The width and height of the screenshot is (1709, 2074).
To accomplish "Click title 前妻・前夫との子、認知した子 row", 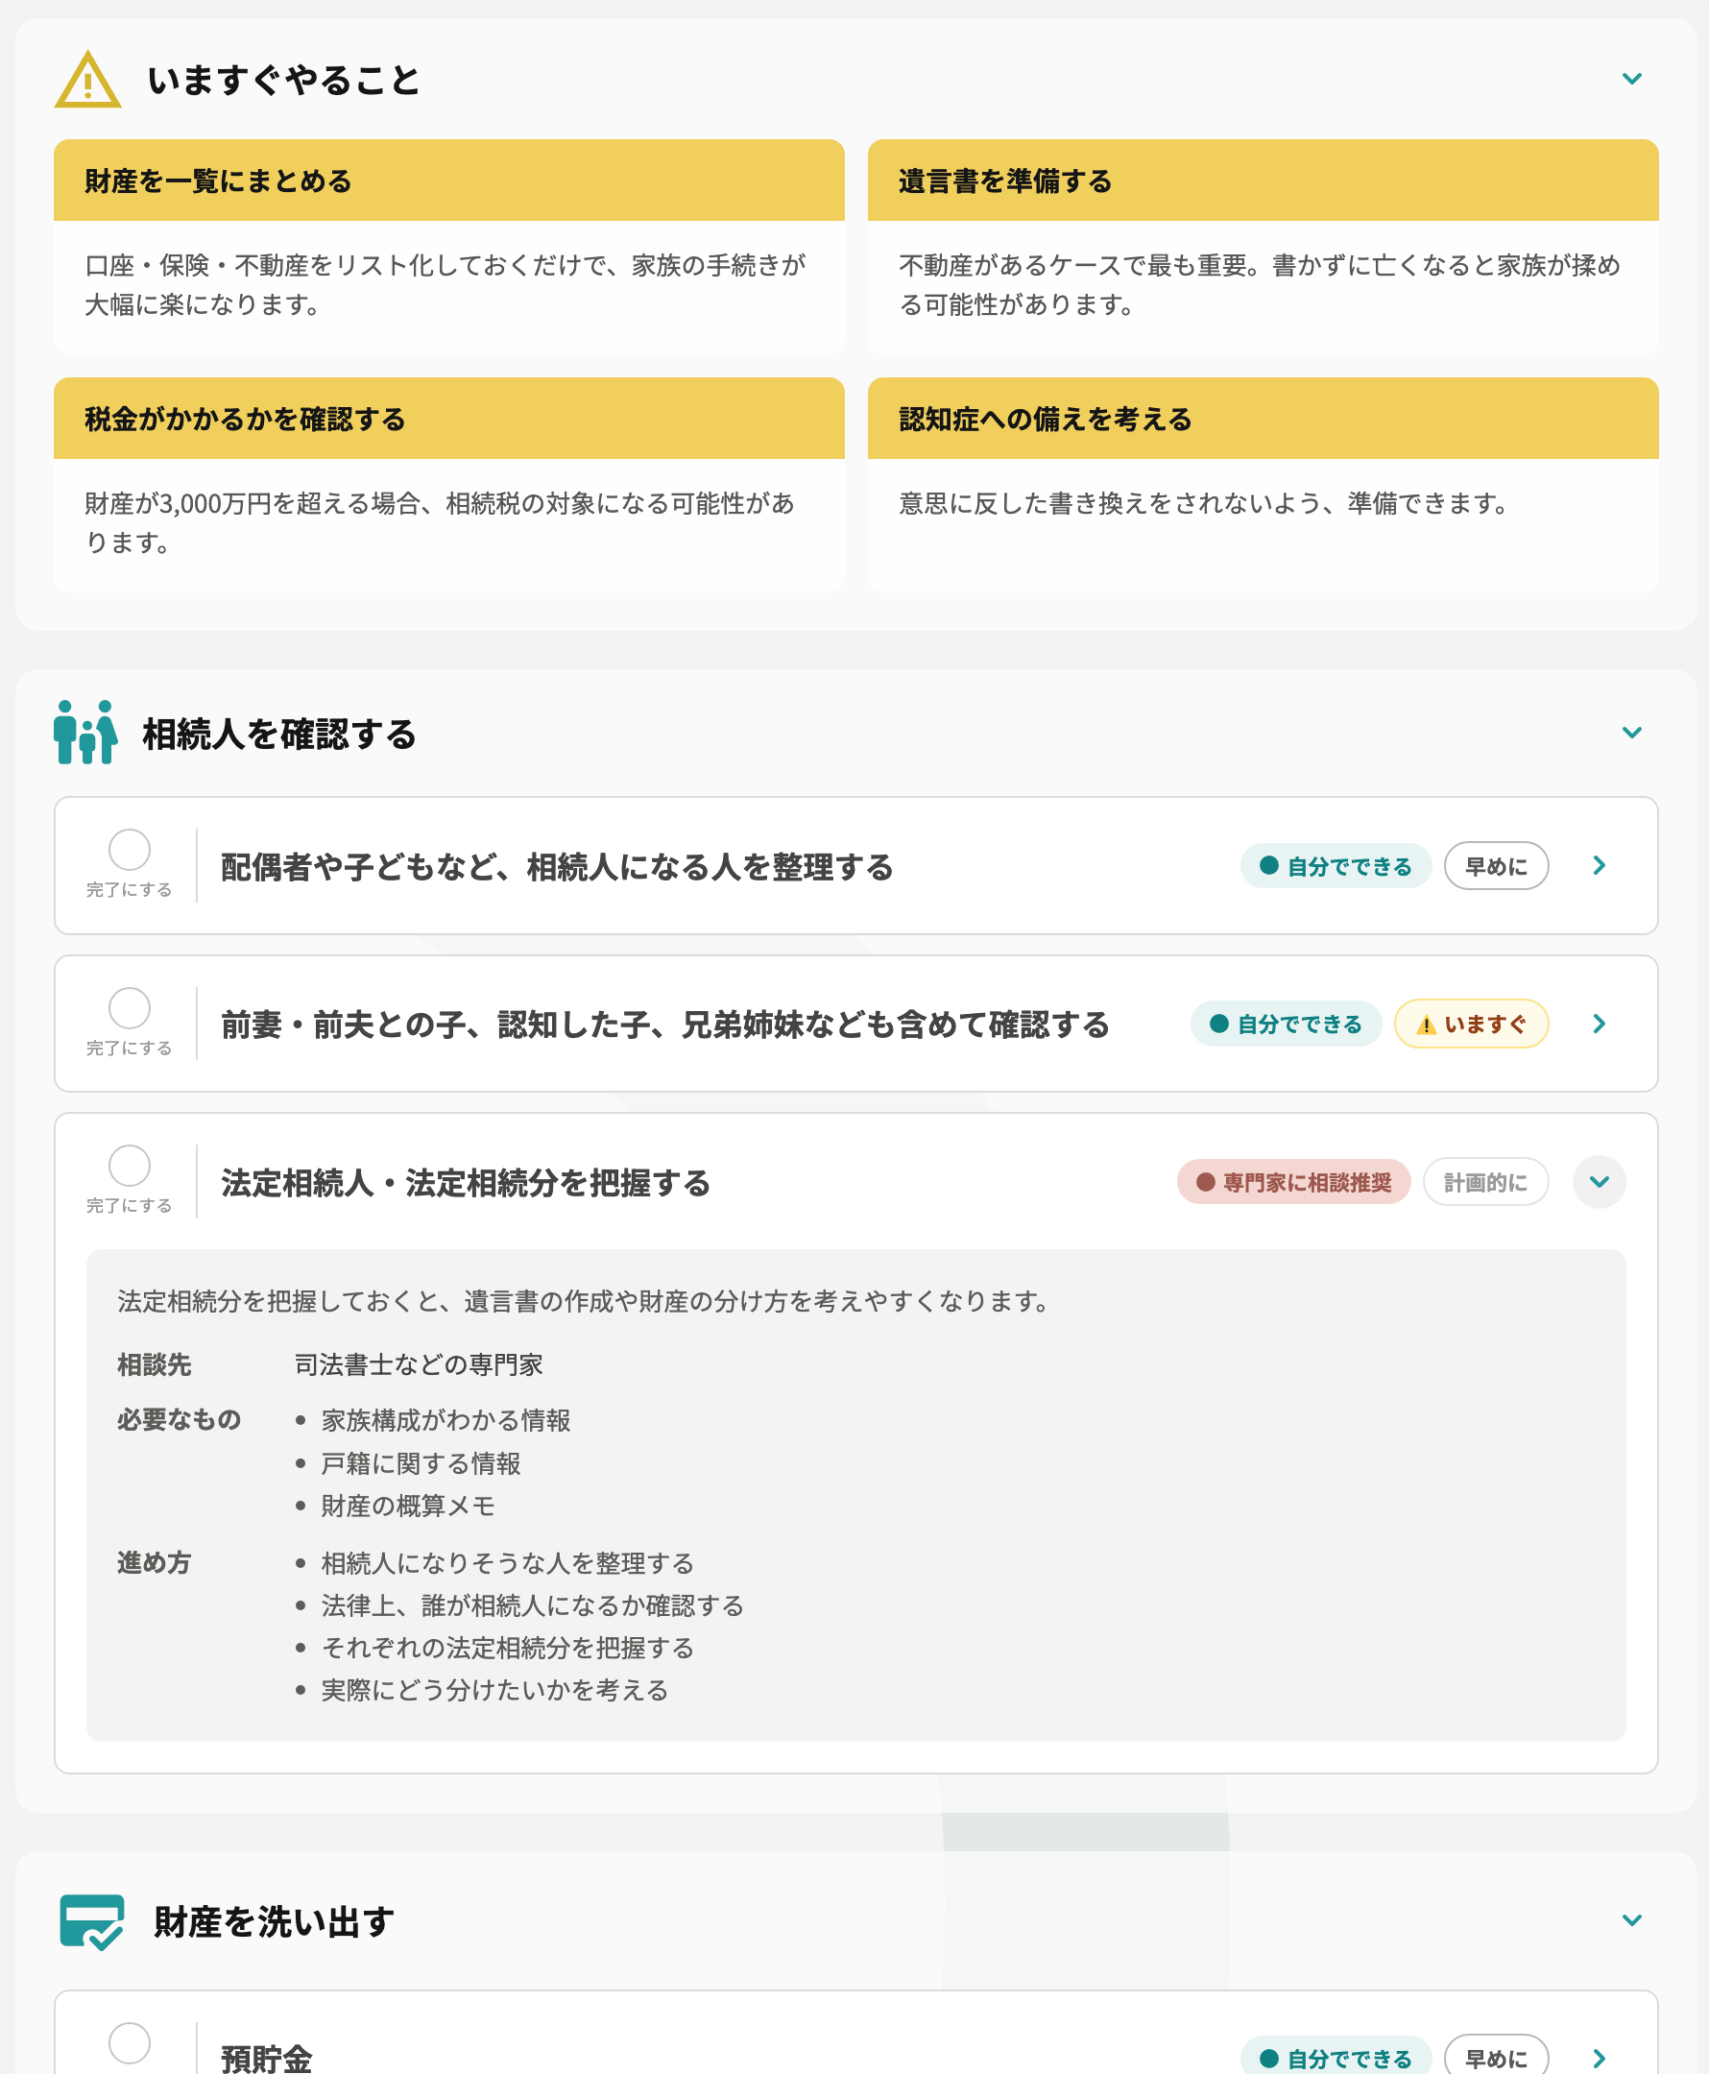I will pos(665,1025).
